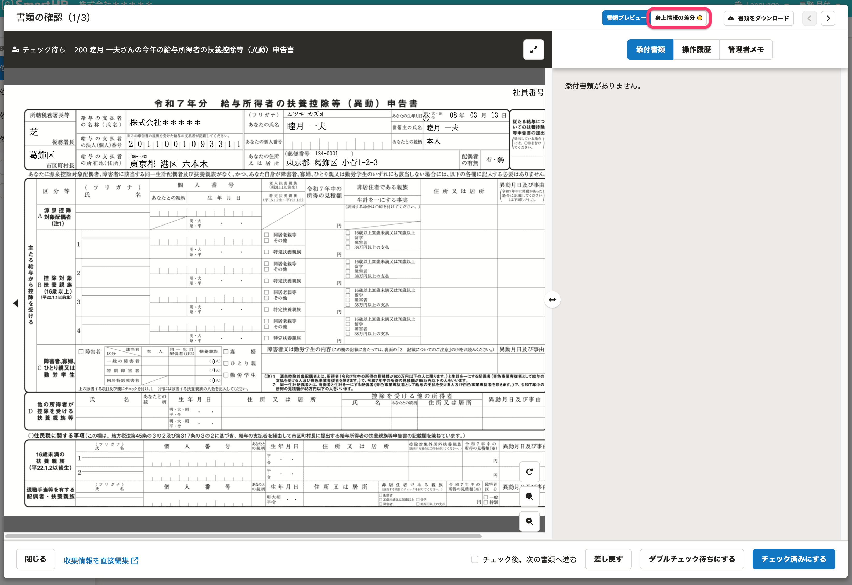Go to previous document with left chevron
The height and width of the screenshot is (585, 852).
click(809, 18)
